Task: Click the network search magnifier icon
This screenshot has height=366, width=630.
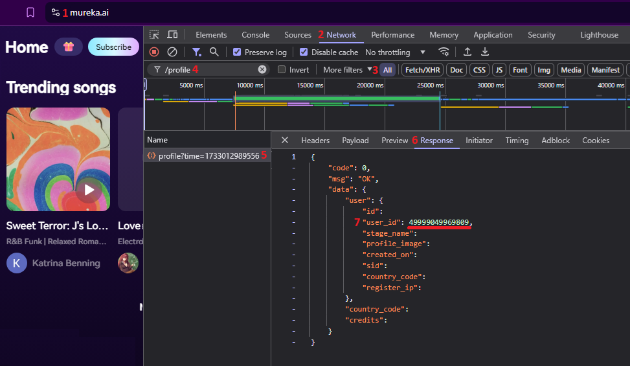Action: coord(214,52)
